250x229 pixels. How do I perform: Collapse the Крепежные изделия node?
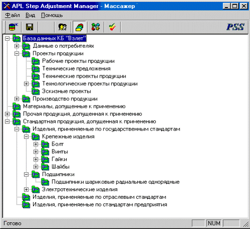coord(26,137)
